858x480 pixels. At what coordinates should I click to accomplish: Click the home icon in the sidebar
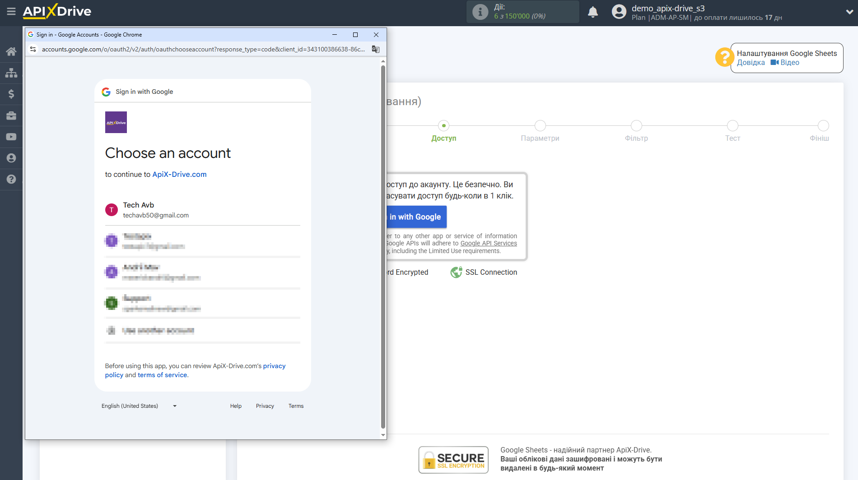tap(11, 51)
